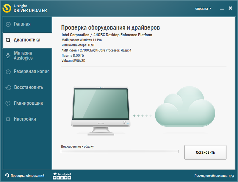The height and width of the screenshot is (182, 238).
Task: Click the VMware SVGA 3D text
Action: [x=73, y=61]
